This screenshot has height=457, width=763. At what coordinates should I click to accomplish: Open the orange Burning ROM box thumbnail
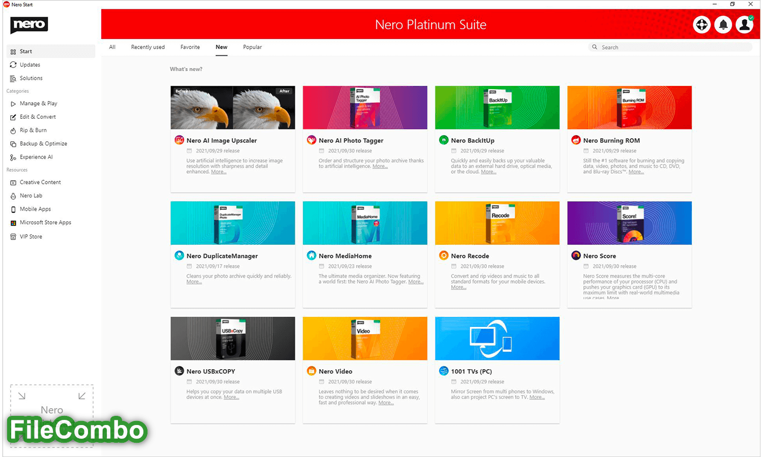(629, 107)
